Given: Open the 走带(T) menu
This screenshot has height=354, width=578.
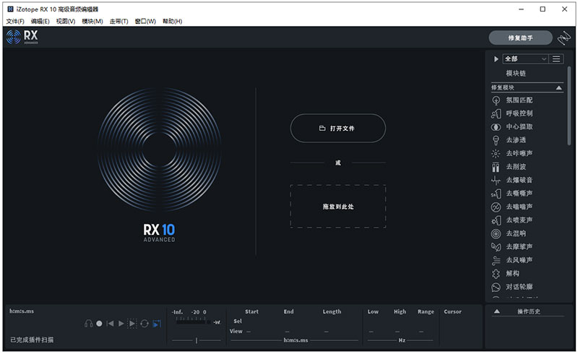Looking at the screenshot, I should click(118, 22).
